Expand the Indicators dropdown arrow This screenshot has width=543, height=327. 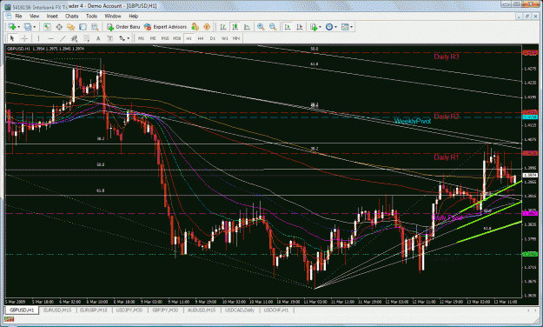[x=320, y=27]
